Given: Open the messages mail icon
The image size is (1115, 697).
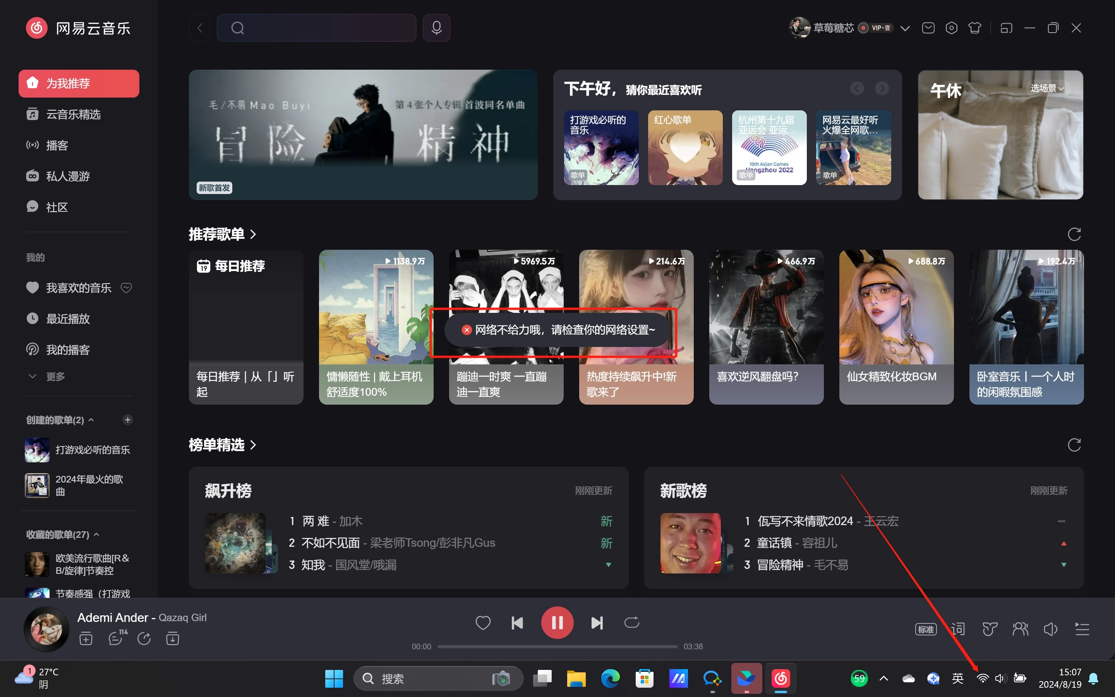Looking at the screenshot, I should point(928,28).
